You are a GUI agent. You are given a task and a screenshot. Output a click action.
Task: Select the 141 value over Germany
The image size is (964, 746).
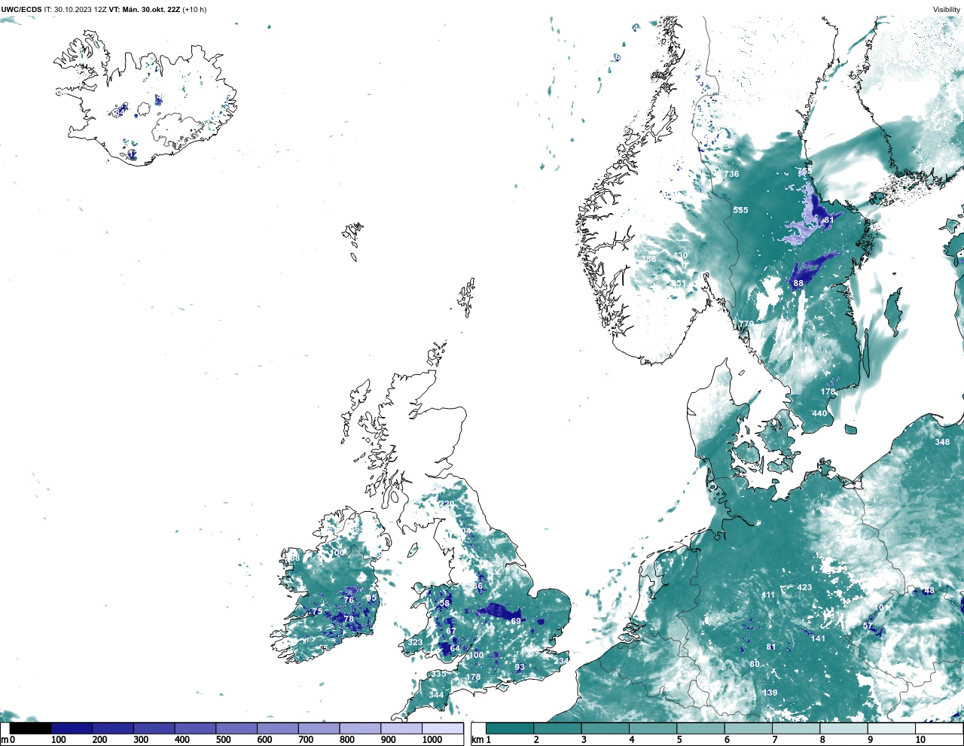pos(818,638)
